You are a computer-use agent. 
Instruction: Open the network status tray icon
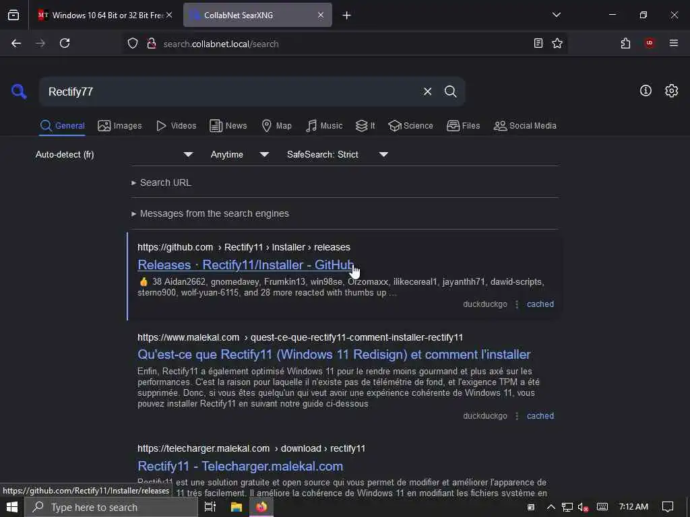(x=567, y=507)
